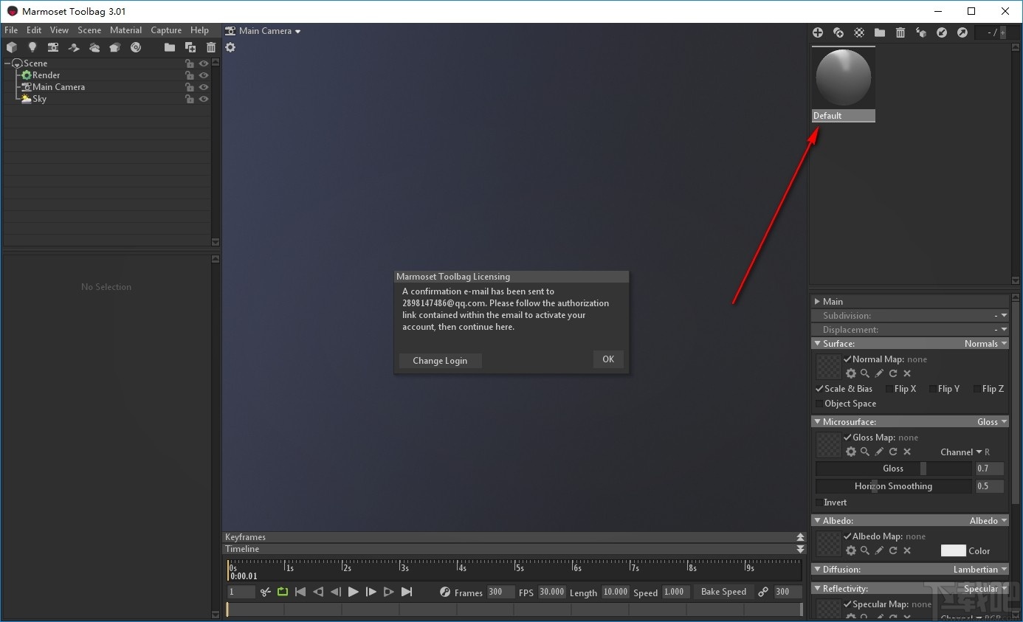Image resolution: width=1023 pixels, height=622 pixels.
Task: Open the Albedo Color swatch
Action: coord(953,550)
